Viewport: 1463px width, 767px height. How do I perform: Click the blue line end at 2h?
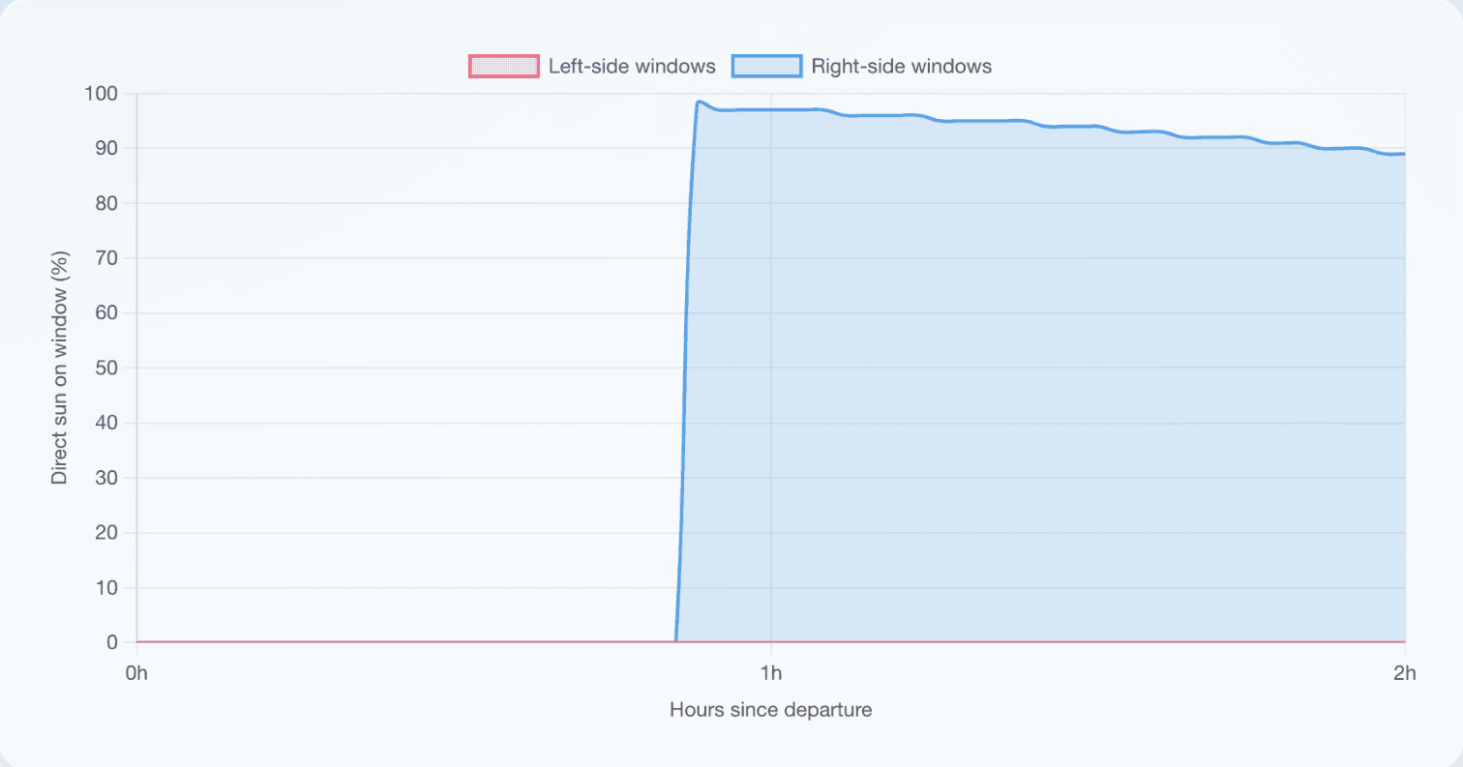pos(1403,154)
